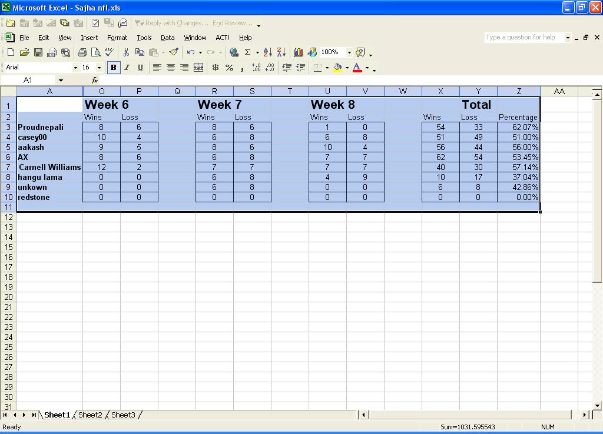
Task: Apply the yellow Fill Color swatch
Action: coord(337,68)
